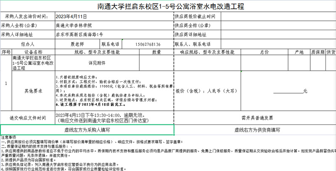
Task: Select the price amount cell ending in 元
Action: click(x=288, y=91)
